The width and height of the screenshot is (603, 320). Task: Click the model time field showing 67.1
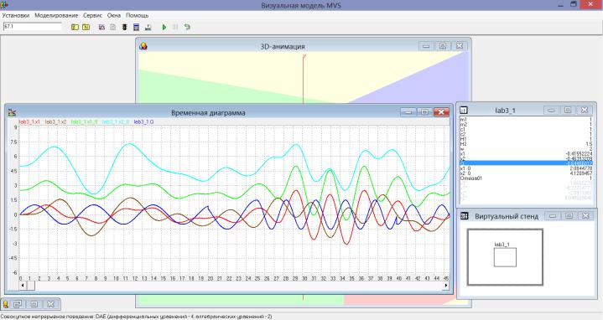pyautogui.click(x=33, y=27)
